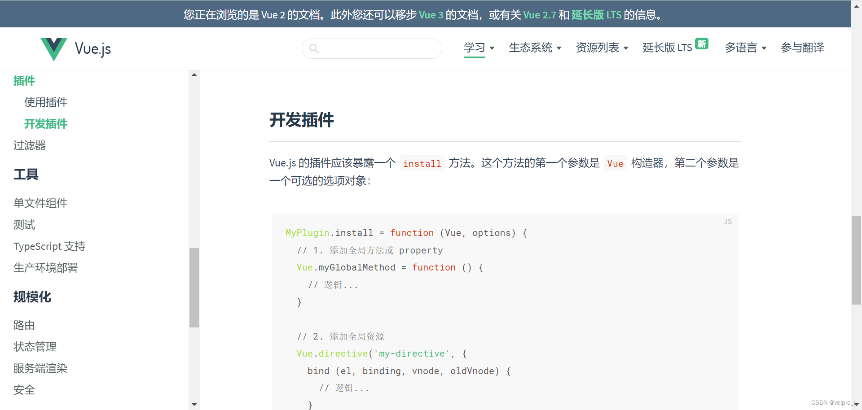Click the page scrollbar up arrow
862x410 pixels.
pos(856,6)
